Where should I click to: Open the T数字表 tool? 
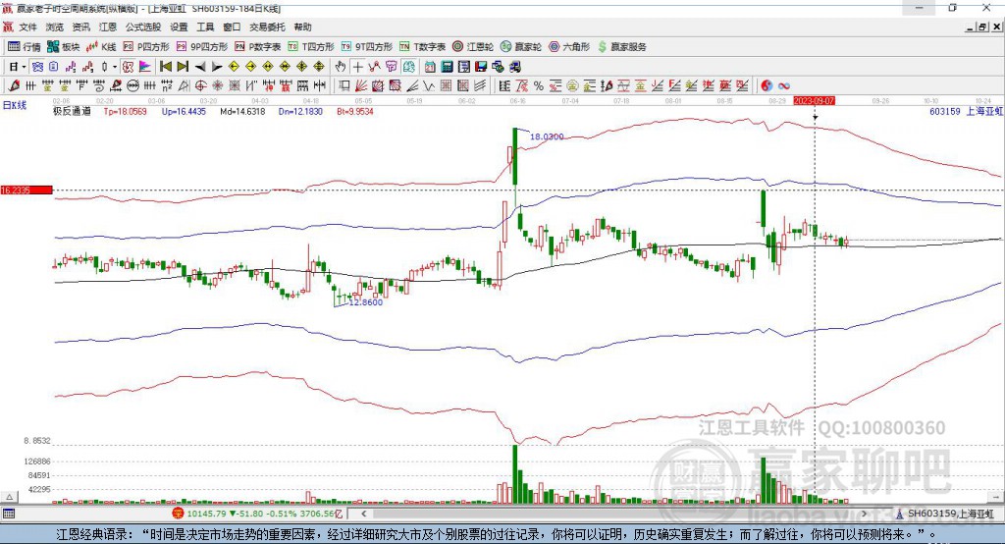click(422, 47)
